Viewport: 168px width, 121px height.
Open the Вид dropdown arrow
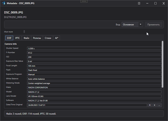coord(140,24)
